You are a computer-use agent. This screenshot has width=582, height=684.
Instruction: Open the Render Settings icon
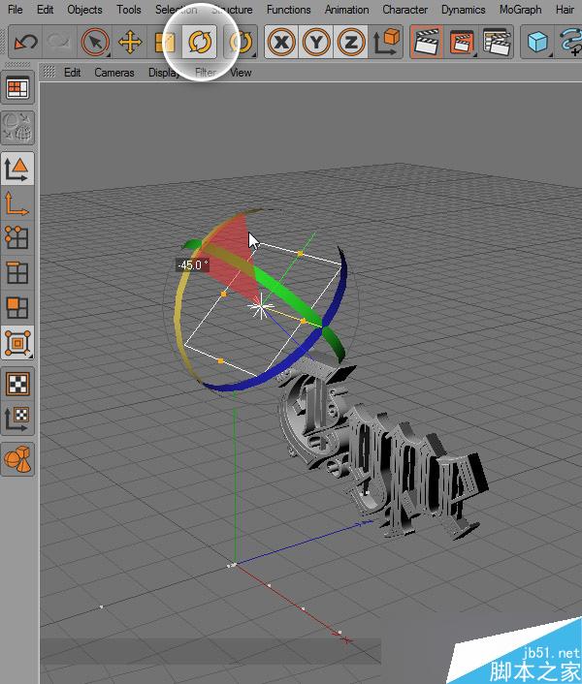pyautogui.click(x=497, y=43)
